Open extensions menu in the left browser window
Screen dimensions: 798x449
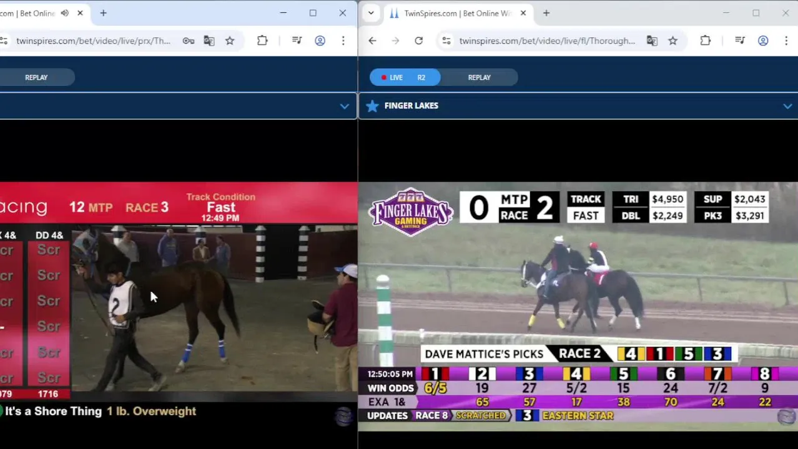(x=262, y=41)
